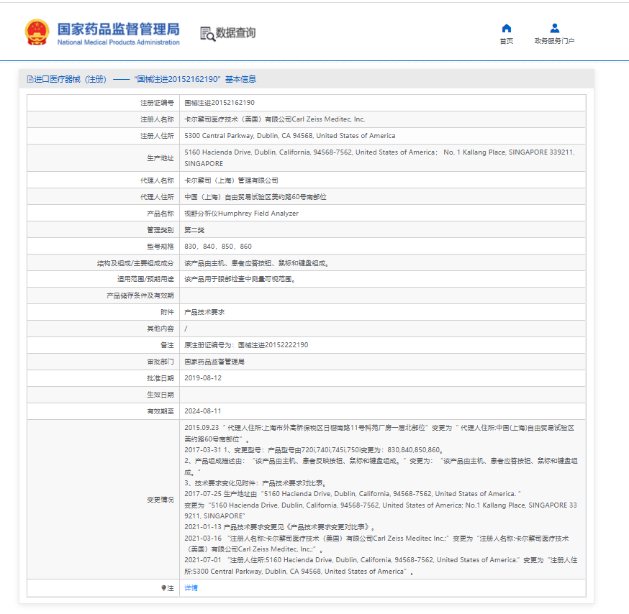Viewport: 629px width, 614px height.
Task: Click the 变更情况 row label
Action: point(160,500)
